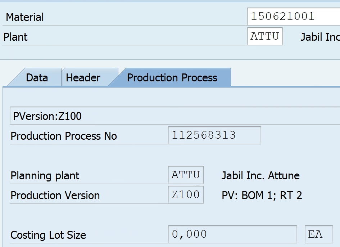Click the Production Version Z100 field

pyautogui.click(x=186, y=195)
